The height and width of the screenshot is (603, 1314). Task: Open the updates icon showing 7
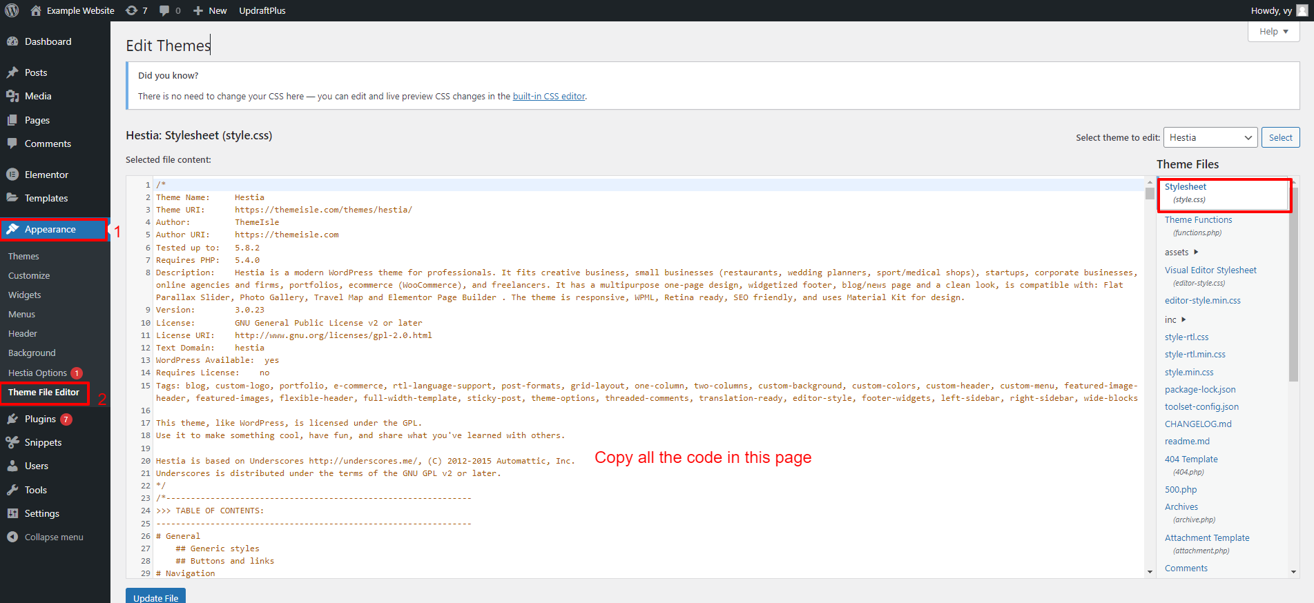click(x=131, y=10)
